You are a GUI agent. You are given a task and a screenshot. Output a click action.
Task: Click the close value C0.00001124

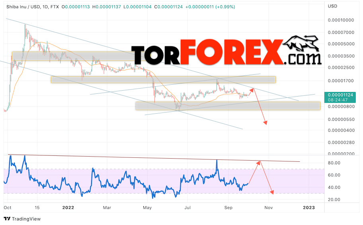coord(168,7)
